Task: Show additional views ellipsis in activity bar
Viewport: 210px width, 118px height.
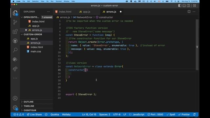Action: tap(15, 78)
